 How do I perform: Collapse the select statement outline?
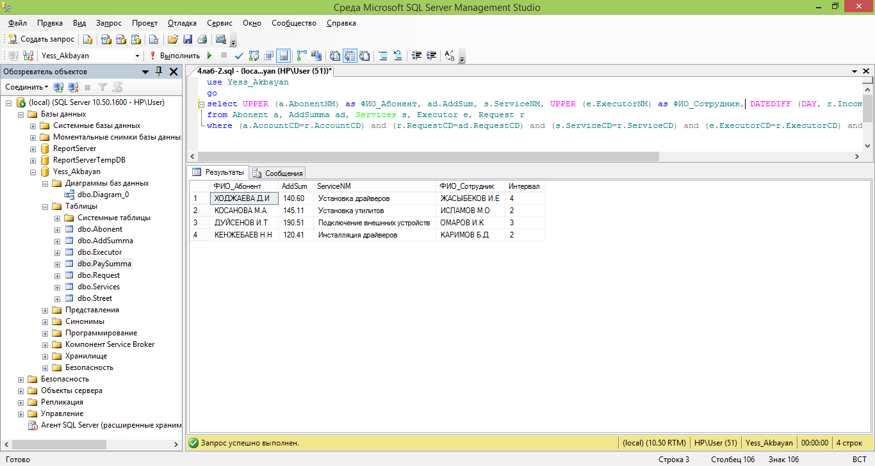pyautogui.click(x=201, y=104)
